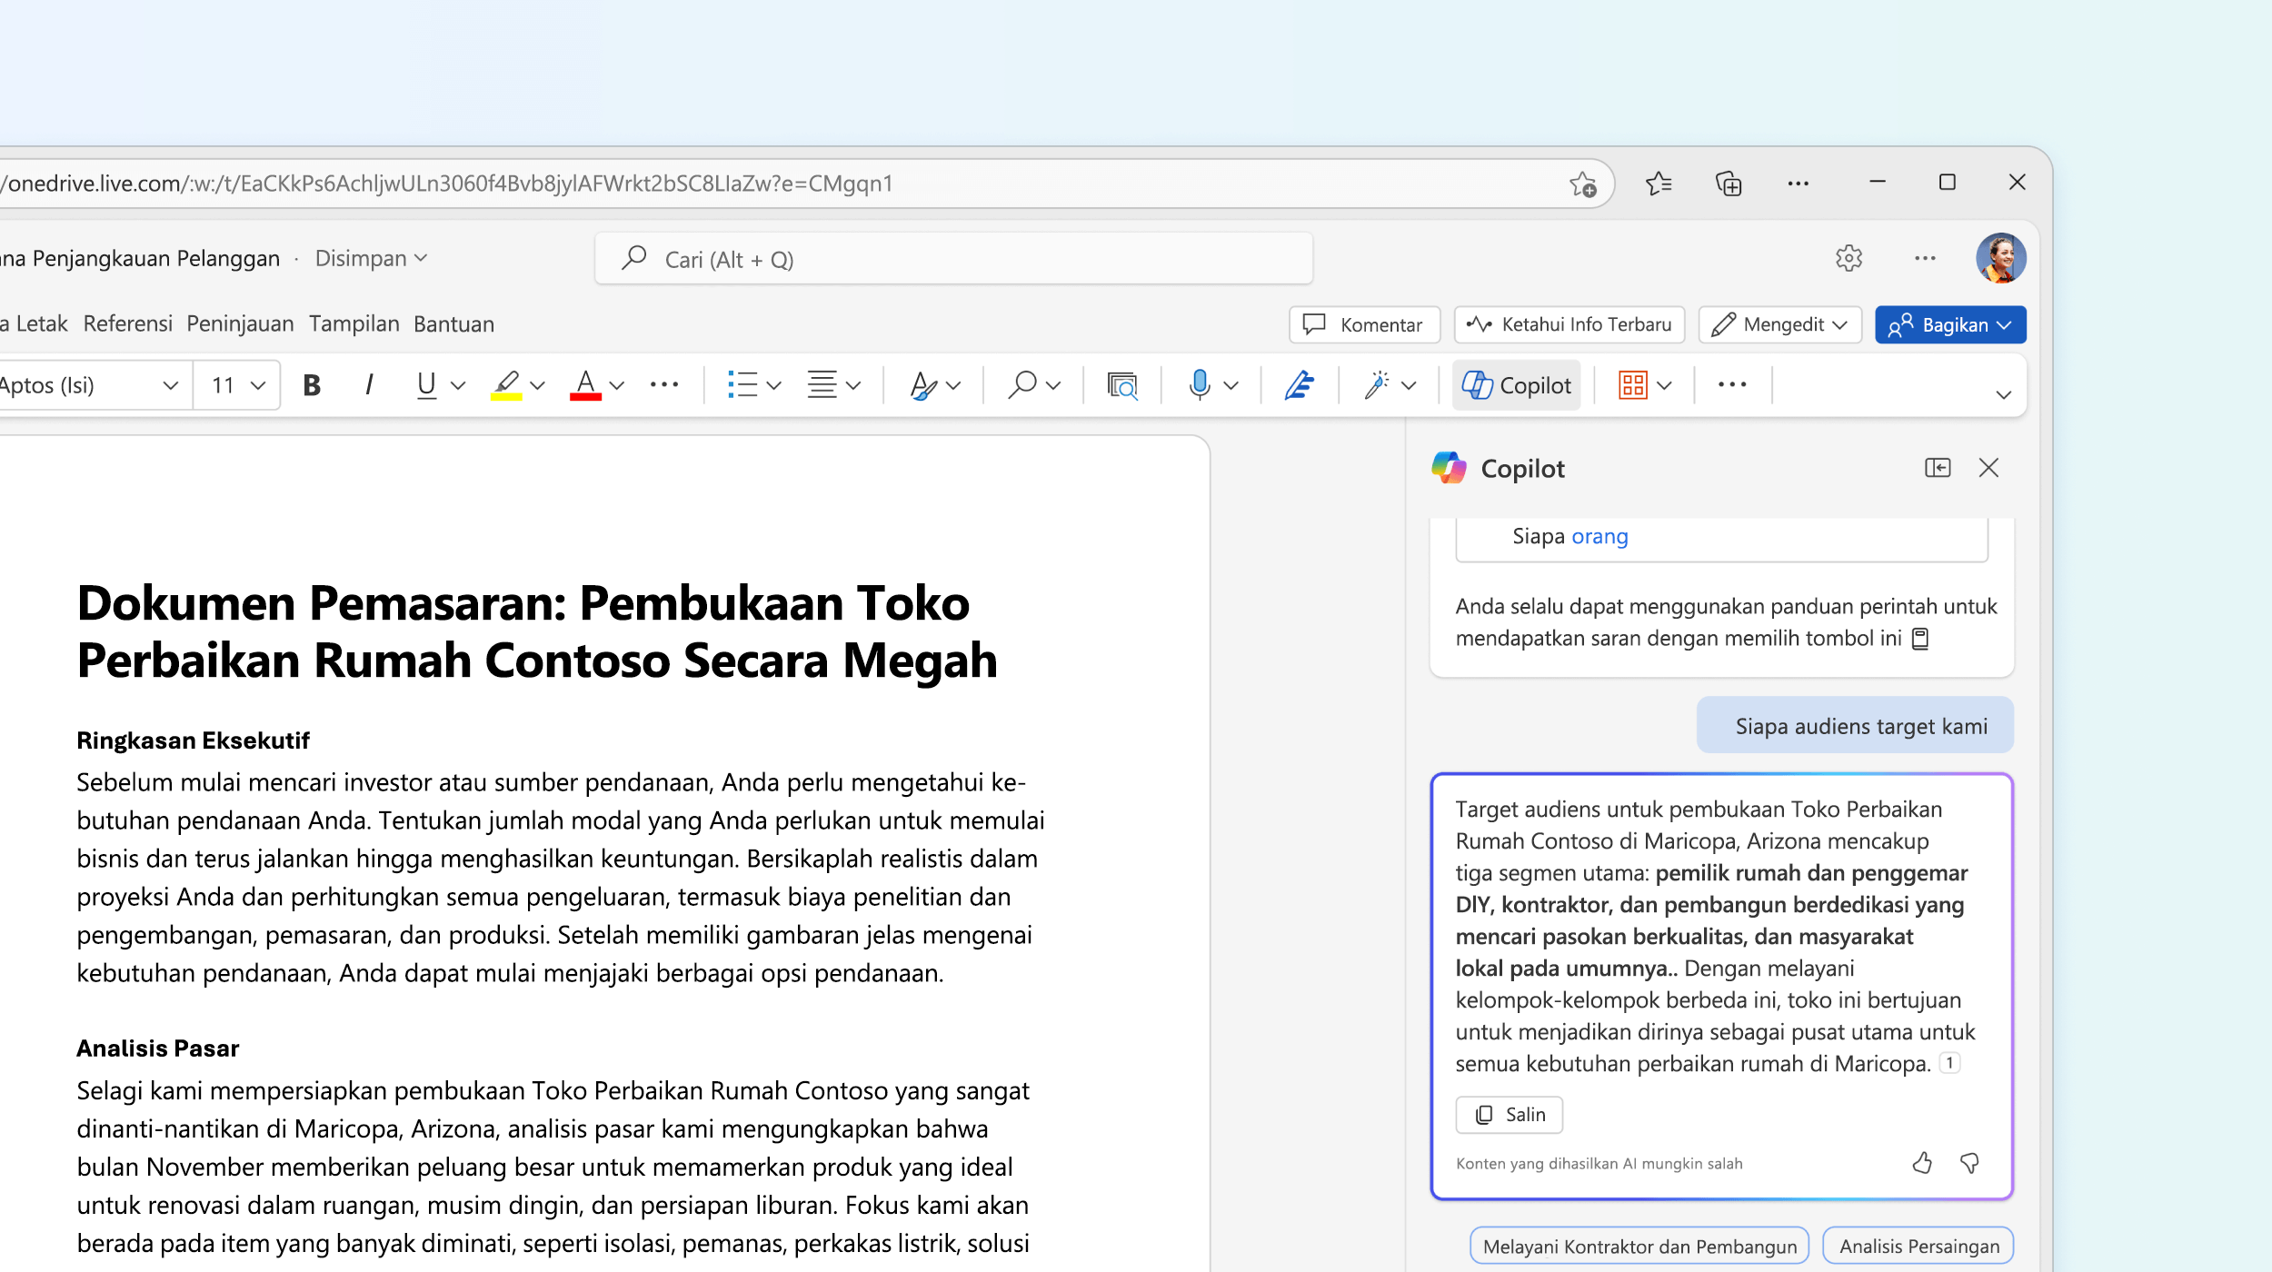2272x1272 pixels.
Task: Open the Find dropdown arrow
Action: (x=1053, y=386)
